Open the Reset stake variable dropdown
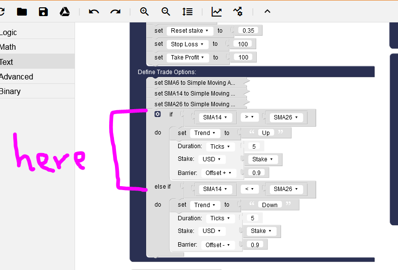Image resolution: width=398 pixels, height=270 pixels. 190,31
